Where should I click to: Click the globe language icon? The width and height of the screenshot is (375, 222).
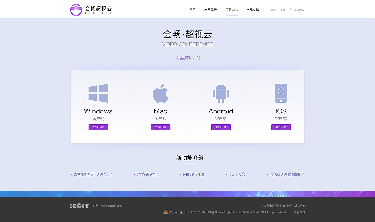pos(291,10)
